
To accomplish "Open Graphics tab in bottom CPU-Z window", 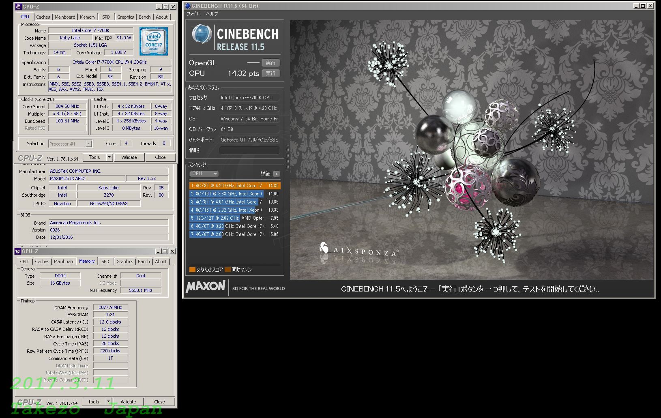I will [x=124, y=262].
